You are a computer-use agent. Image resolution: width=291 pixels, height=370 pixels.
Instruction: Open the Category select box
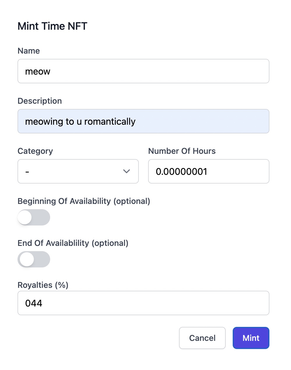(73, 171)
